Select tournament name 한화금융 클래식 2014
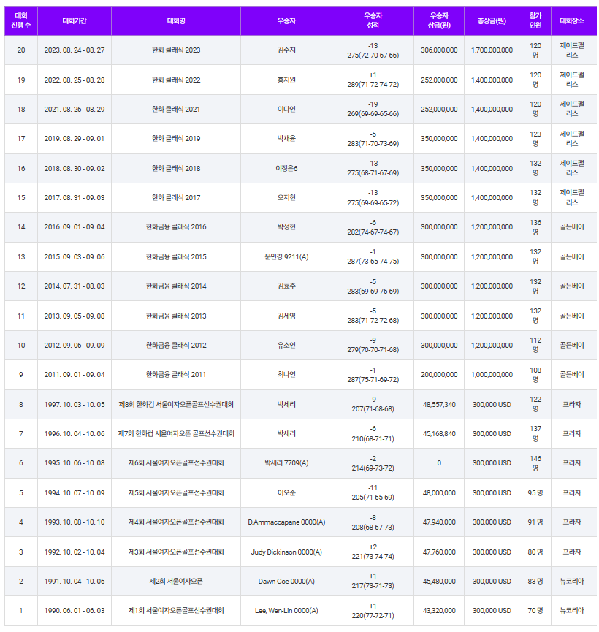Viewport: 599px width, 632px height. [176, 286]
